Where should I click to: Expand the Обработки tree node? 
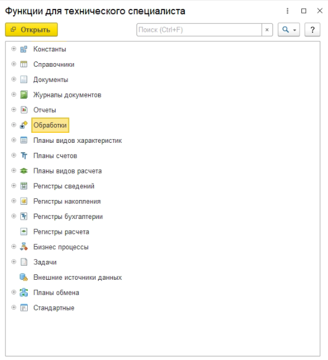coord(14,125)
